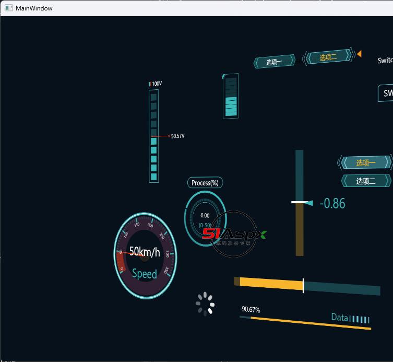
Task: Toggle the SW switch button
Action: (386, 93)
